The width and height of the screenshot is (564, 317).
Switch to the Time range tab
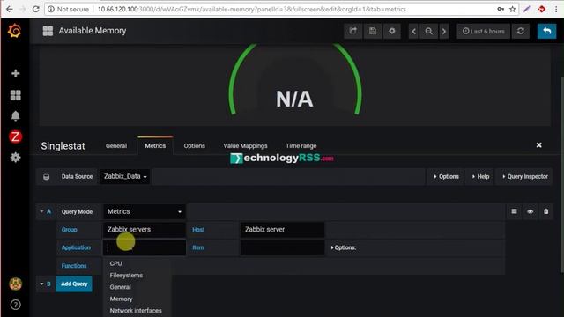click(301, 145)
